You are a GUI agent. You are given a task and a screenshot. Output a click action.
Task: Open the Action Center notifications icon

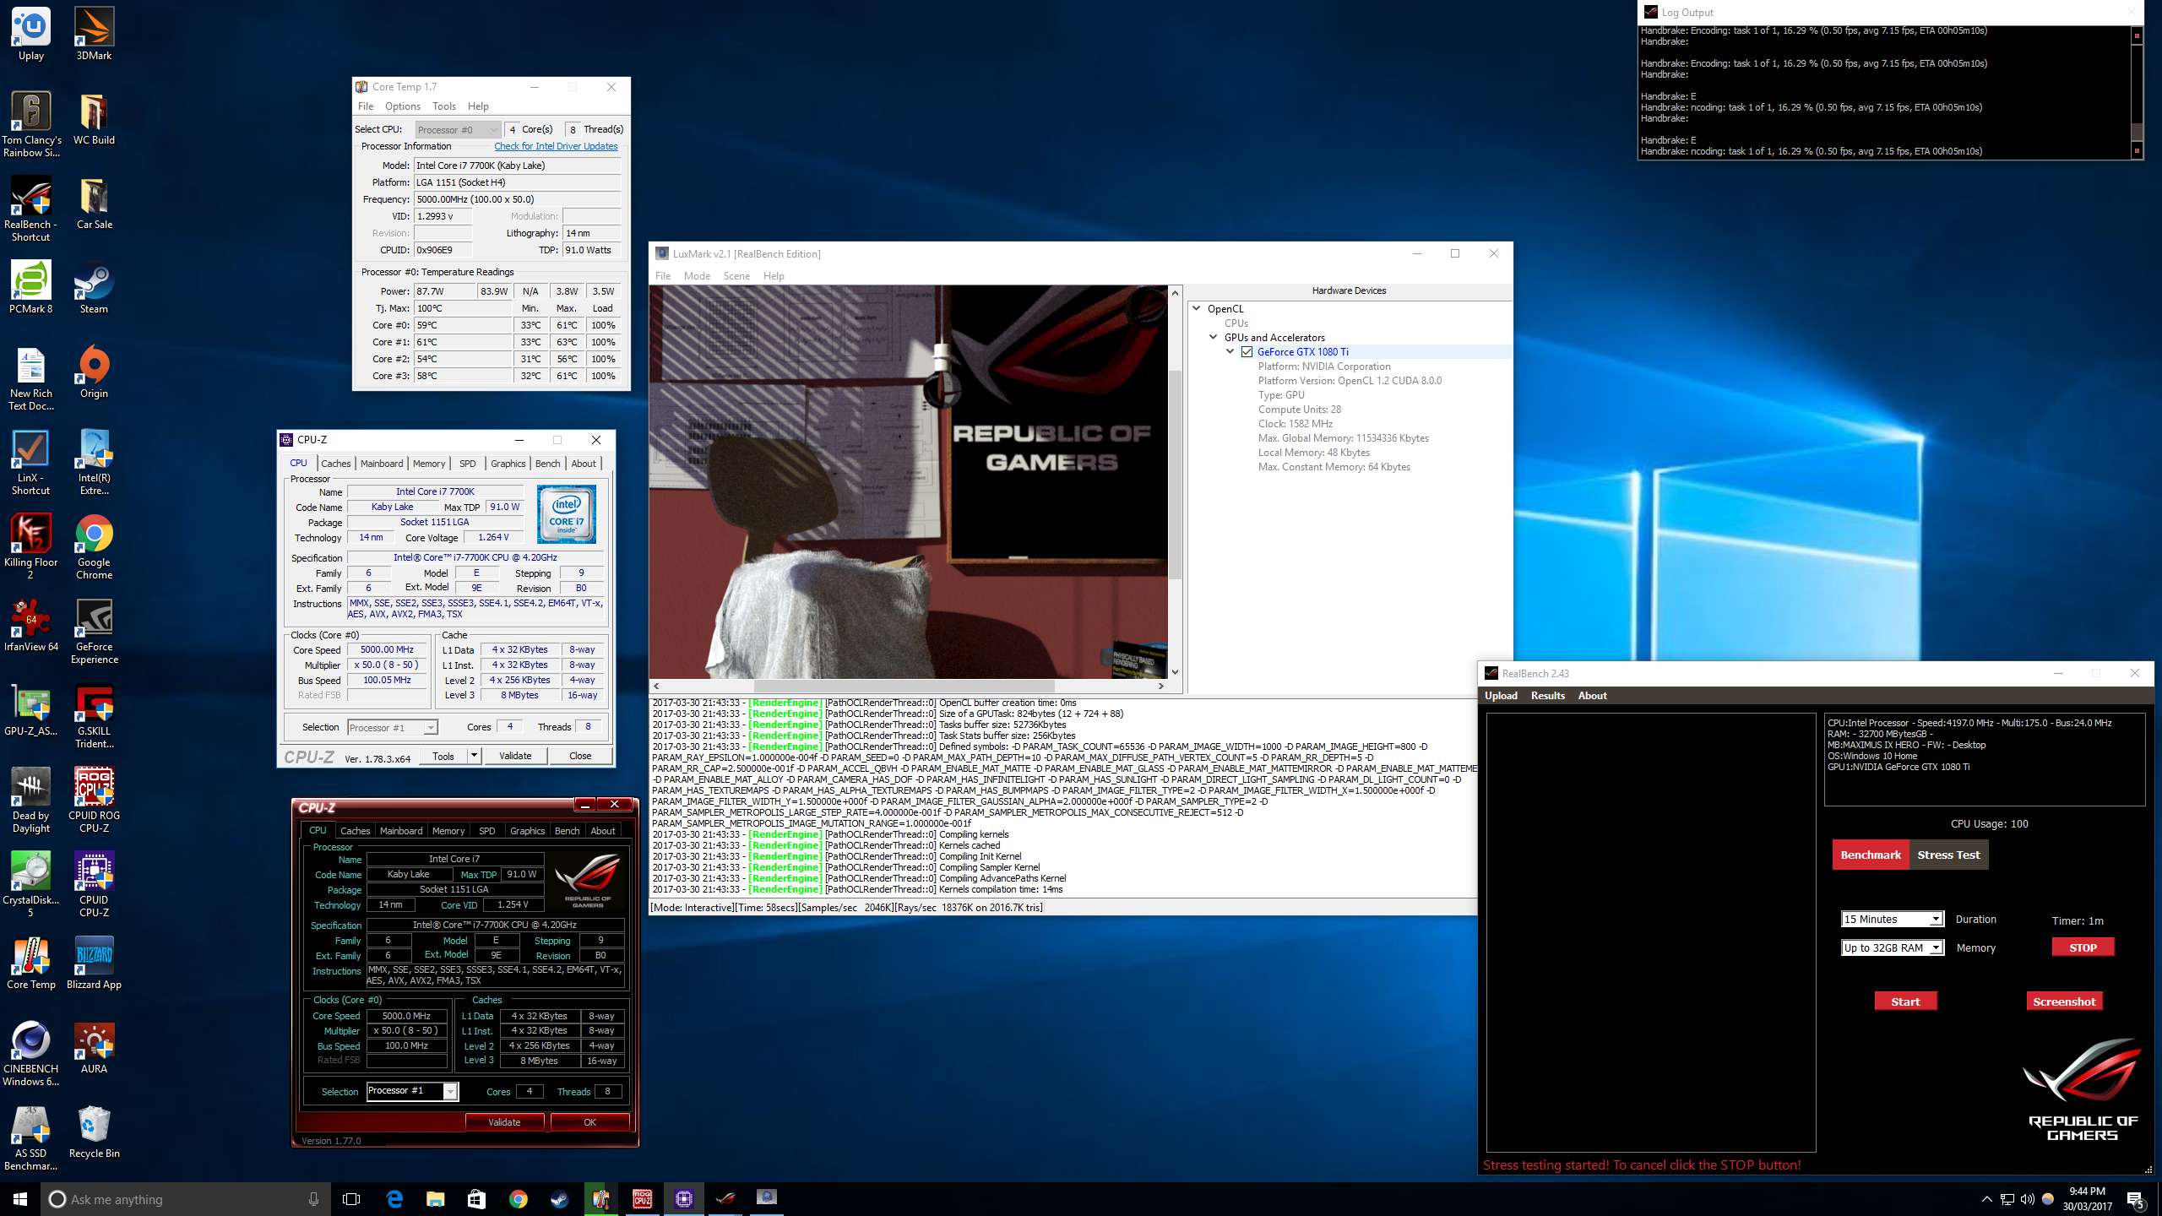pyautogui.click(x=2136, y=1199)
